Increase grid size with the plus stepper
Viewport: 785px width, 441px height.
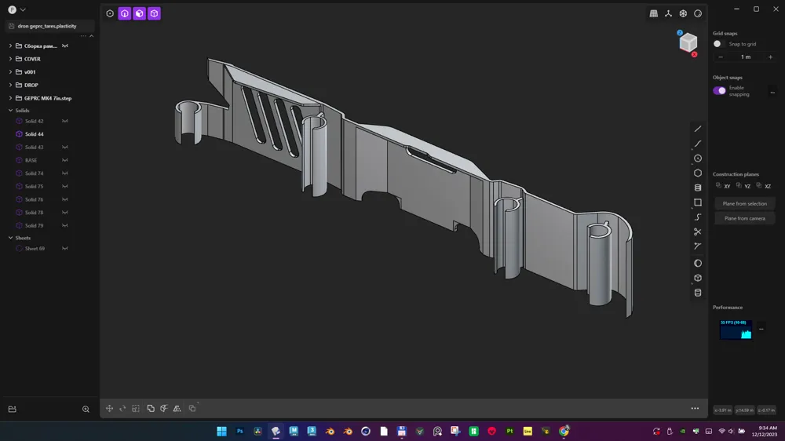pyautogui.click(x=771, y=57)
